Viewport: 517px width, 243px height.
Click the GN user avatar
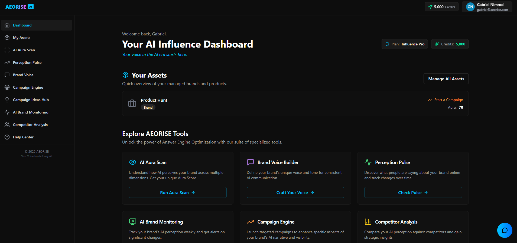coord(470,7)
